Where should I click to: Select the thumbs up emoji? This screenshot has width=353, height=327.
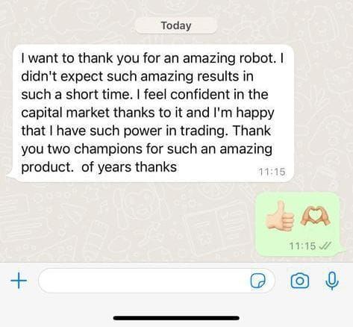pyautogui.click(x=280, y=216)
